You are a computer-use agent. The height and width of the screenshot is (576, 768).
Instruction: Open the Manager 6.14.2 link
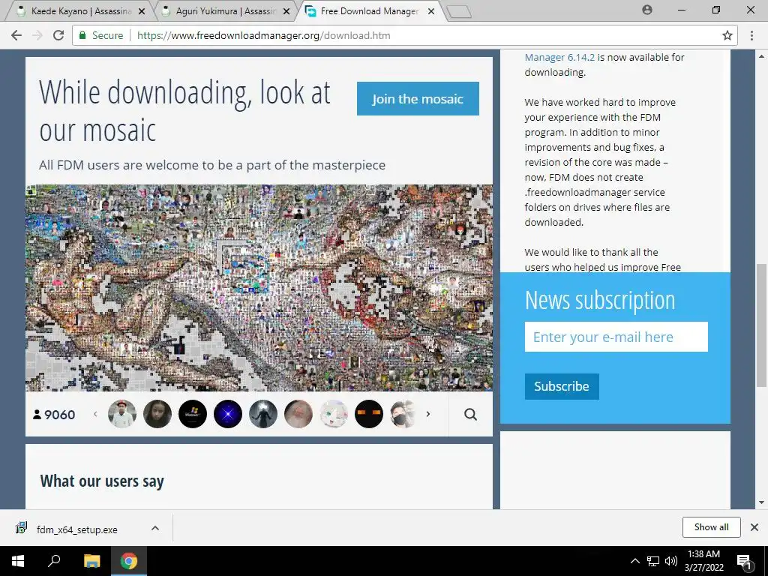coord(559,57)
